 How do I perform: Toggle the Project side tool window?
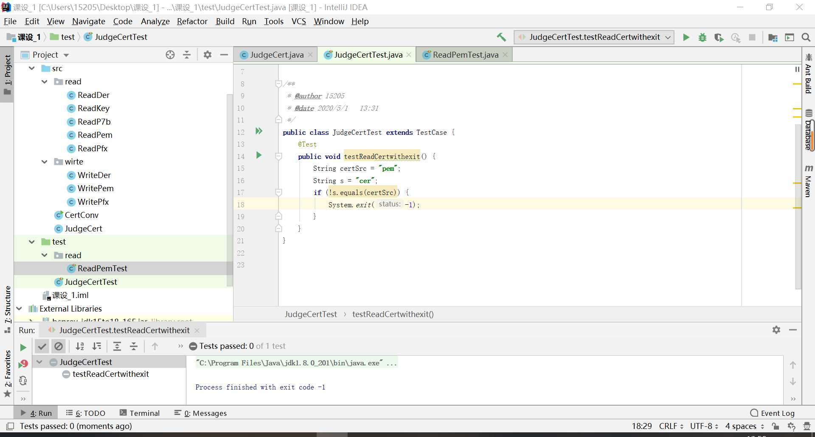click(x=8, y=75)
